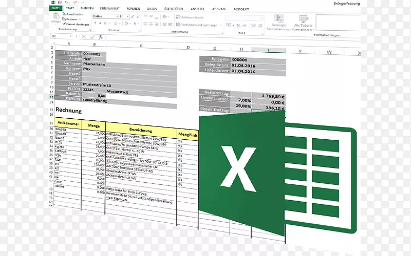Select Nettobetrag value 1.769,39 €

[268, 96]
